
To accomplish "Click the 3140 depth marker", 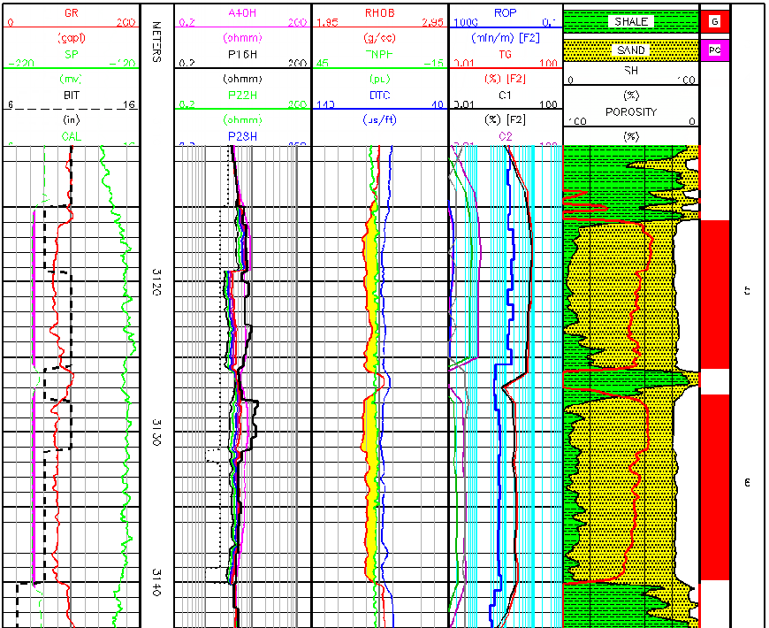I will (156, 581).
